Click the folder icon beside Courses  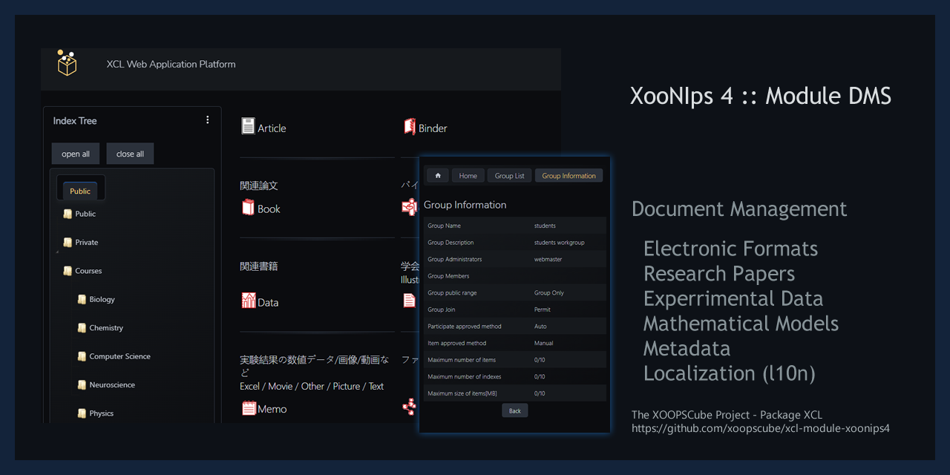[x=68, y=271]
